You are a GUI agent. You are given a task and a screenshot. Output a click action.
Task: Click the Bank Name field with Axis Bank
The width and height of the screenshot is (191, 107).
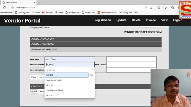click(x=70, y=59)
